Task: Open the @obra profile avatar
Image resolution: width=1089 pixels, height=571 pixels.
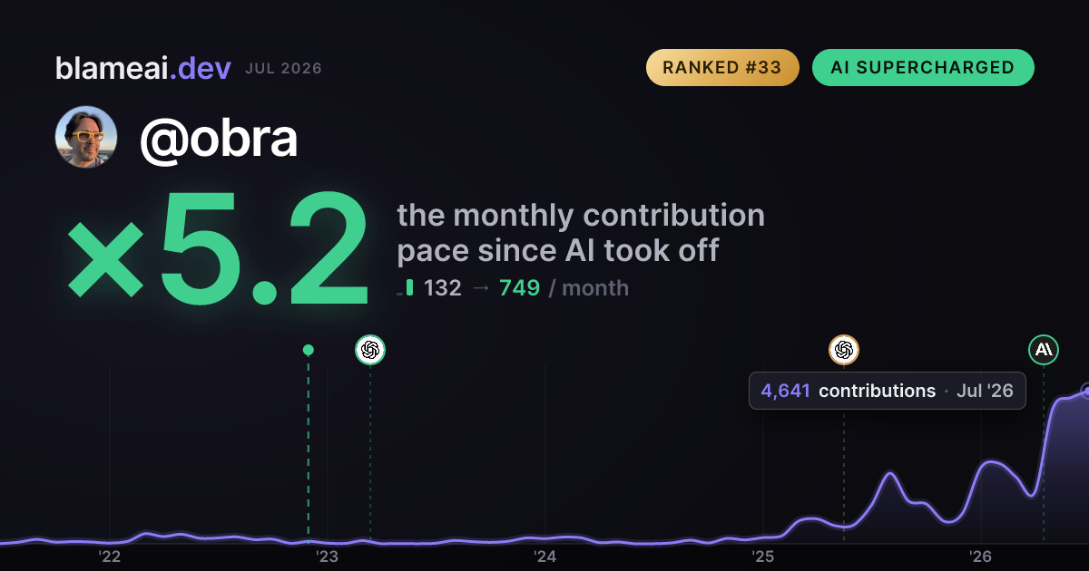Action: (x=86, y=137)
